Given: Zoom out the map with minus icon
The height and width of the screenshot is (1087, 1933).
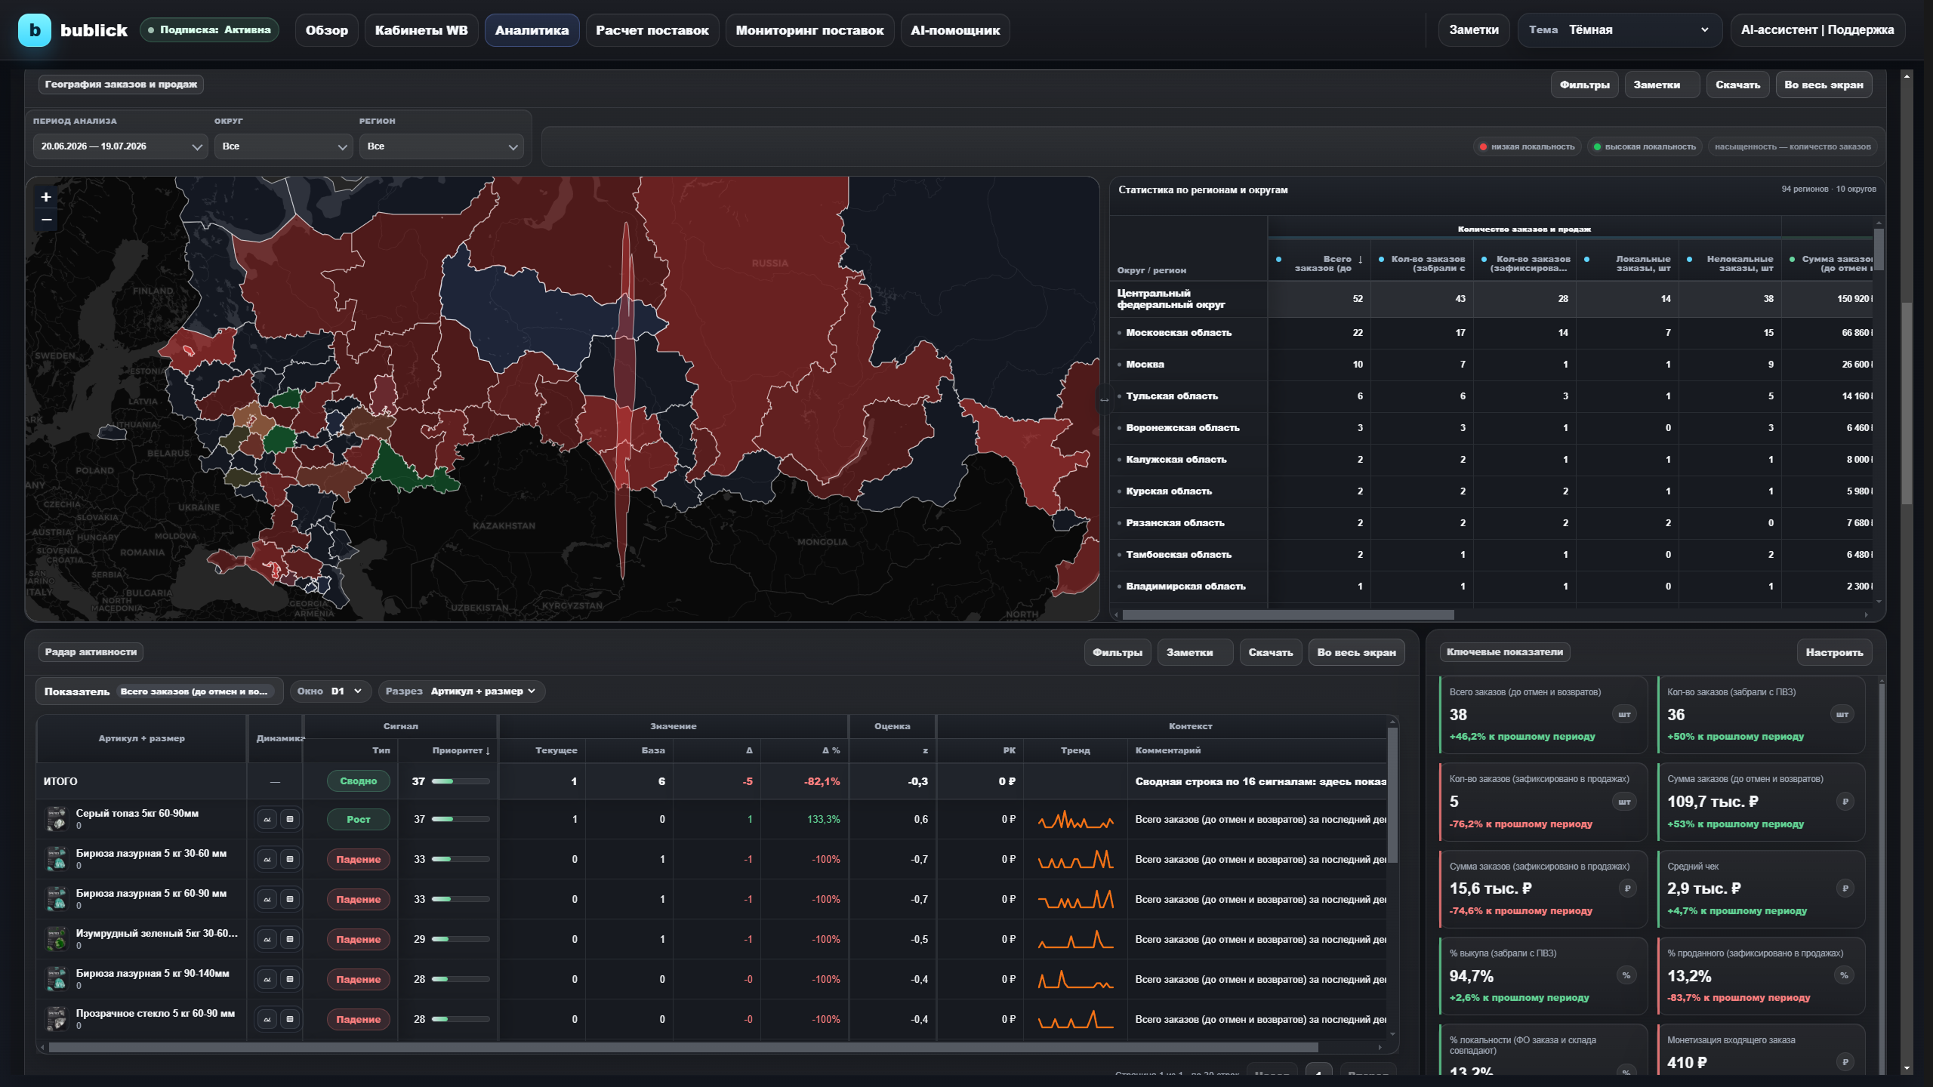Looking at the screenshot, I should click(46, 220).
